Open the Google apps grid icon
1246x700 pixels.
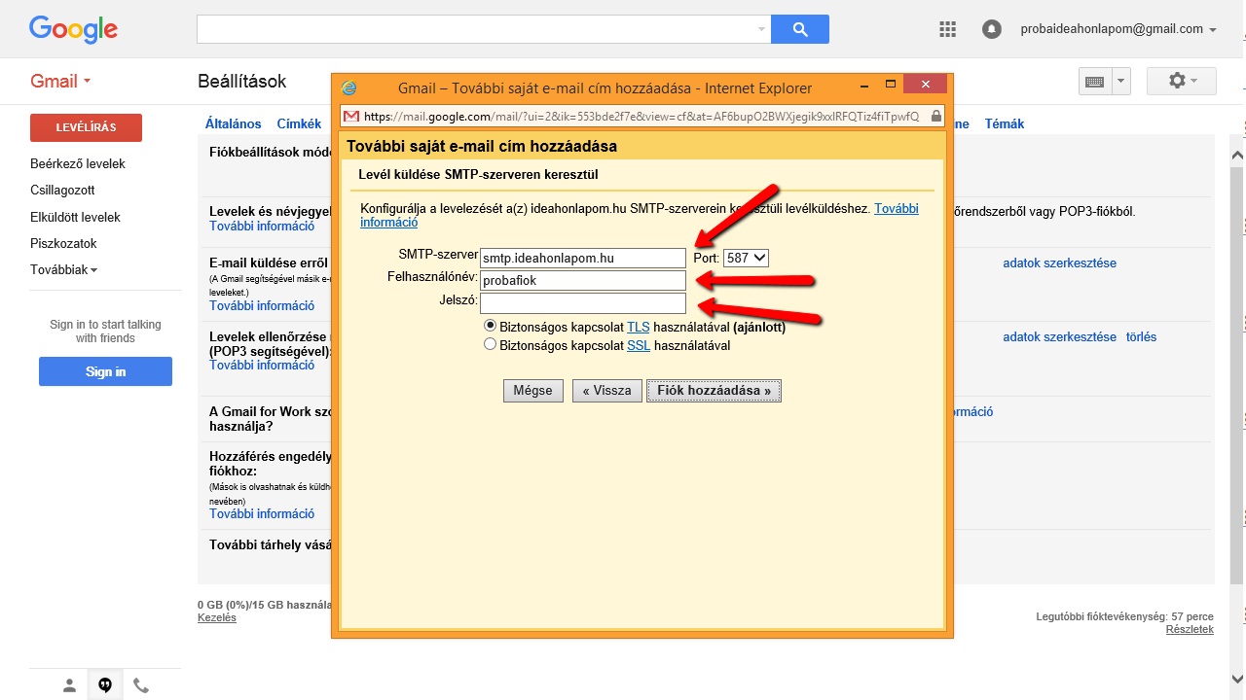(948, 29)
